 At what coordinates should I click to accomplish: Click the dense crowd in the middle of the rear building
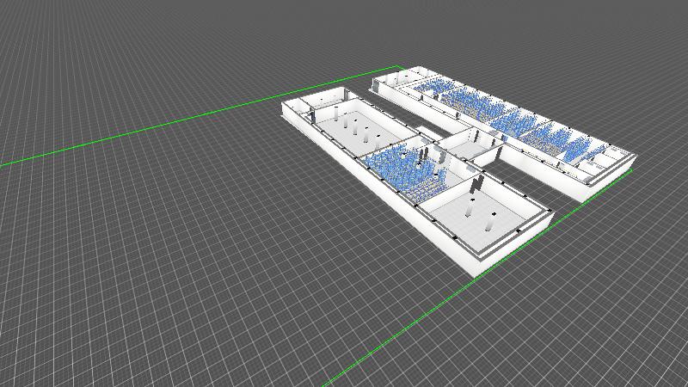tap(499, 116)
